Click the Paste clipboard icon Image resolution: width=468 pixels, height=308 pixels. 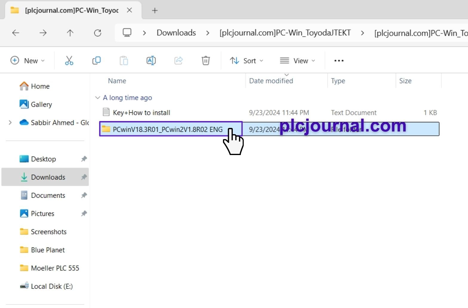[x=124, y=61]
